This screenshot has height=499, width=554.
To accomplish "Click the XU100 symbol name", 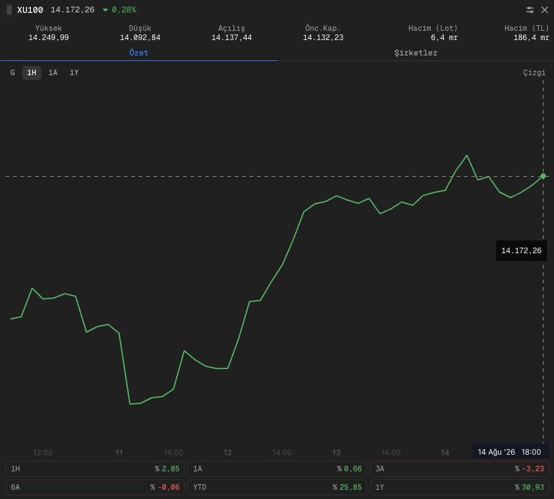I will tap(30, 10).
